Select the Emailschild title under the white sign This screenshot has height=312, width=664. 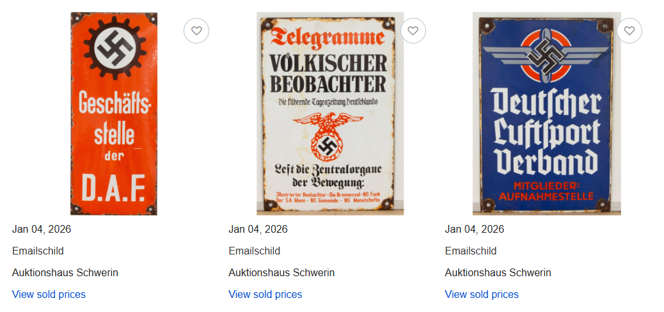point(255,251)
